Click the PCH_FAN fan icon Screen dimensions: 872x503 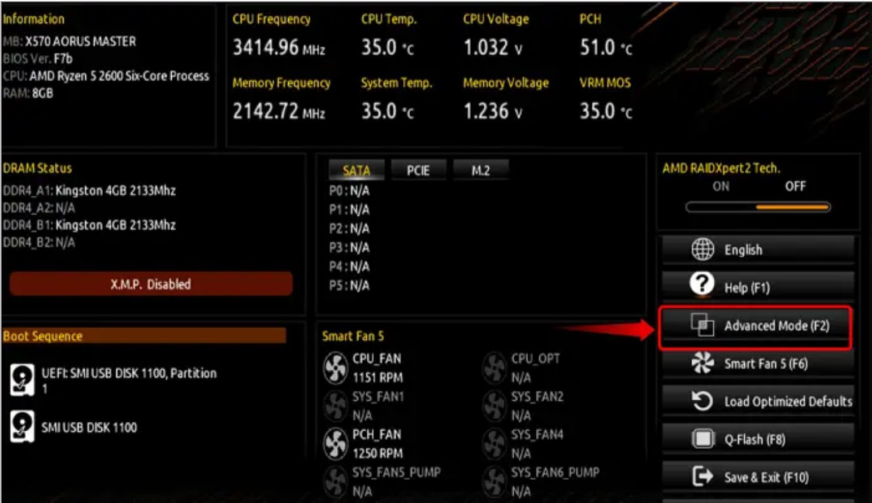tap(335, 444)
